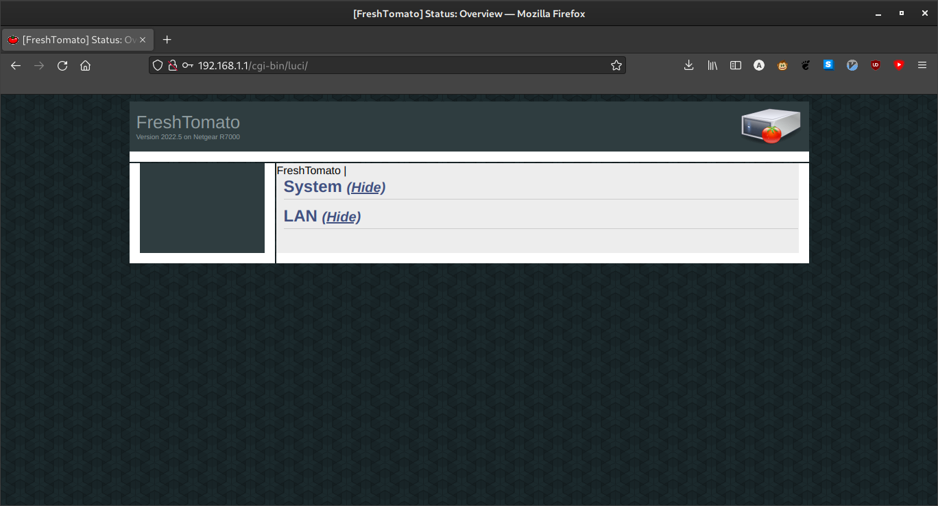This screenshot has height=506, width=938.
Task: Go back to the previous page
Action: [16, 66]
